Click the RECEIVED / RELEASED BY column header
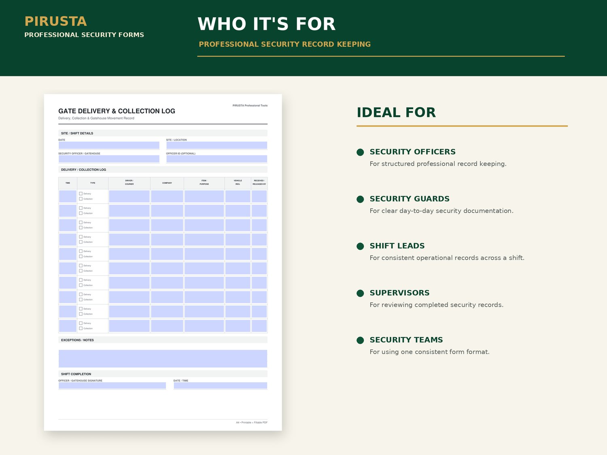 click(259, 182)
